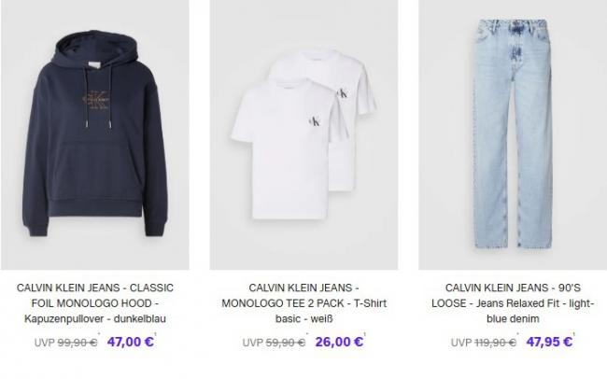Screen dimensions: 607x379
Task: Select the 47,95 € jeans sale price
Action: pyautogui.click(x=549, y=342)
